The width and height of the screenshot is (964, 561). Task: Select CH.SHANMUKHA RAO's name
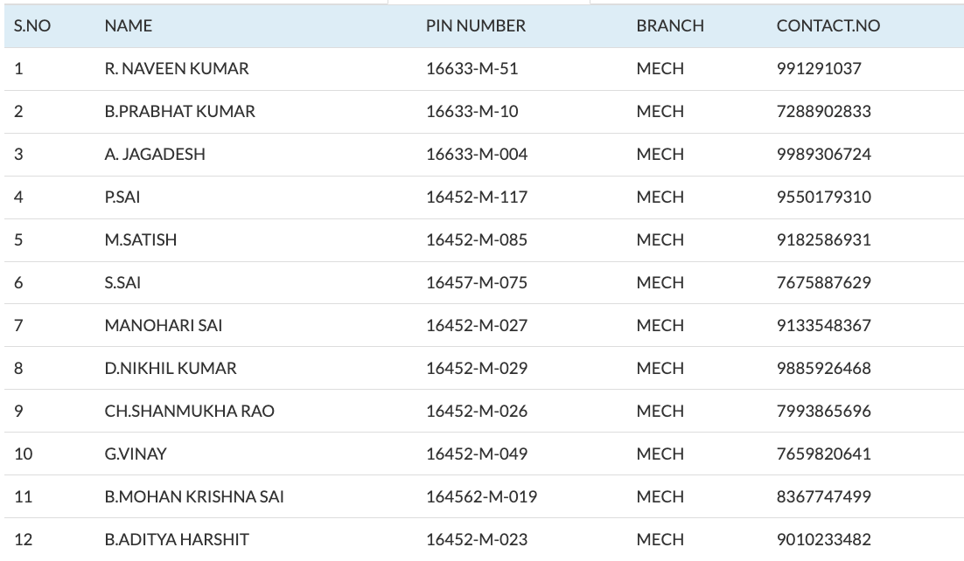click(190, 411)
